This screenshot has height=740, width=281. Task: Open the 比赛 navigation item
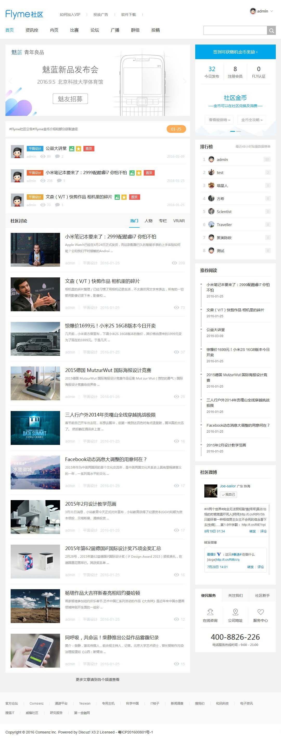[x=74, y=30]
